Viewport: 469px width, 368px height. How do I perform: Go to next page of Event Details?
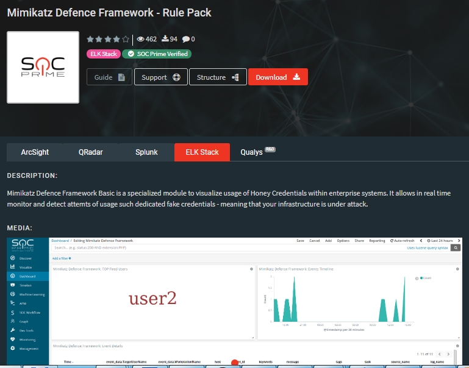(448, 354)
